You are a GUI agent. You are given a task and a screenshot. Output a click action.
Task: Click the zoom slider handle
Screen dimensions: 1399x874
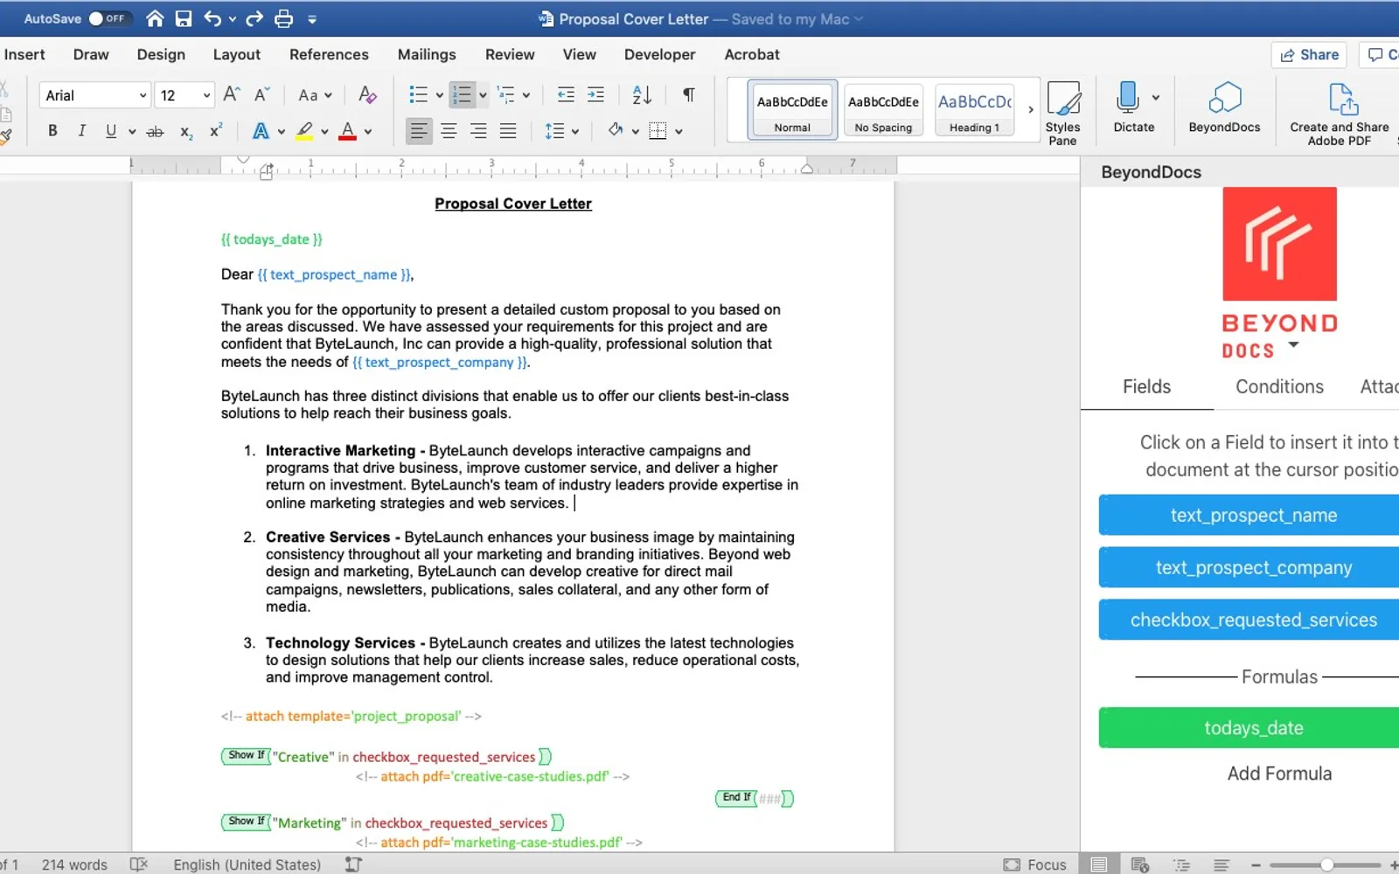click(1326, 864)
